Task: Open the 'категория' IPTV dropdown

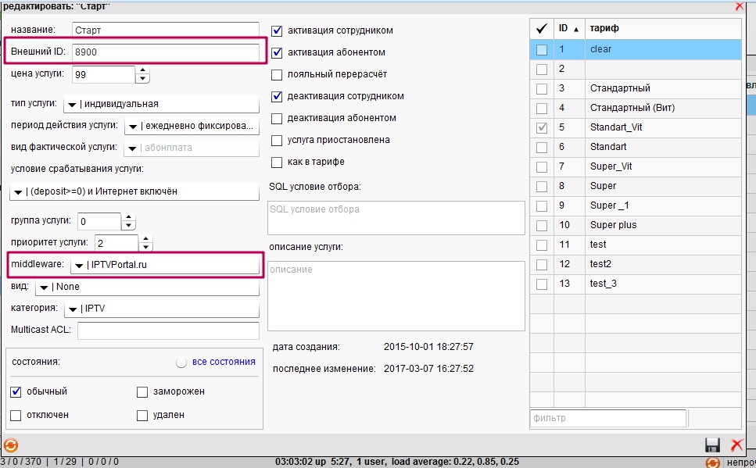Action: [x=73, y=309]
